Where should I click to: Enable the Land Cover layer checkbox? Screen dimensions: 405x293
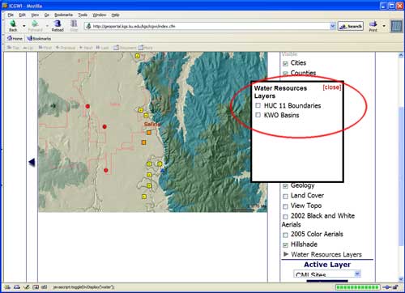pos(285,197)
